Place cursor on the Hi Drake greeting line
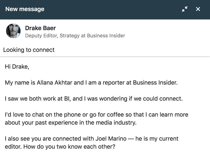 [x=17, y=67]
